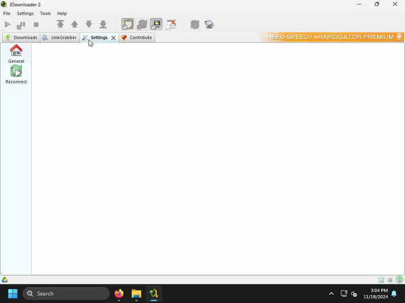Click the grey reconnect now toolbar icon
Image resolution: width=405 pixels, height=303 pixels.
[195, 24]
